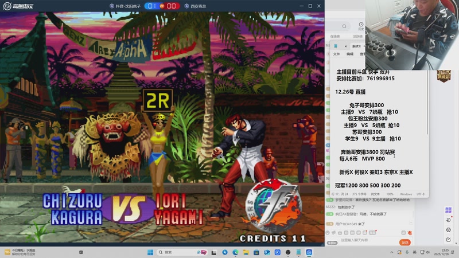Click the game platform logo in the title bar
459x258 pixels.
pos(18,6)
